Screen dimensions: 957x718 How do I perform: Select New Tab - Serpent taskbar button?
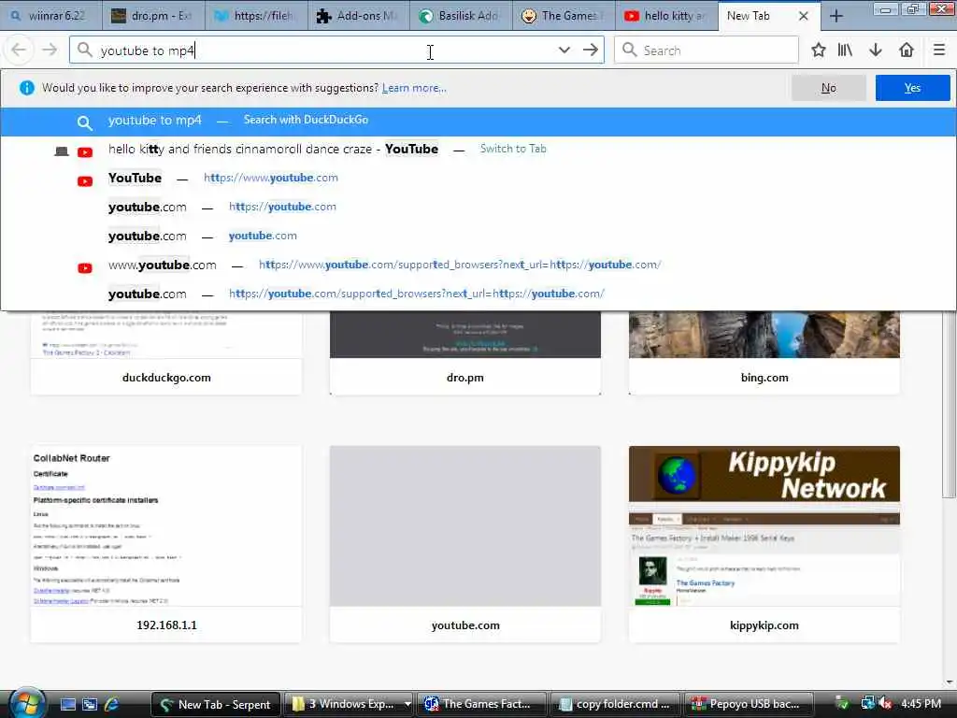tap(216, 704)
